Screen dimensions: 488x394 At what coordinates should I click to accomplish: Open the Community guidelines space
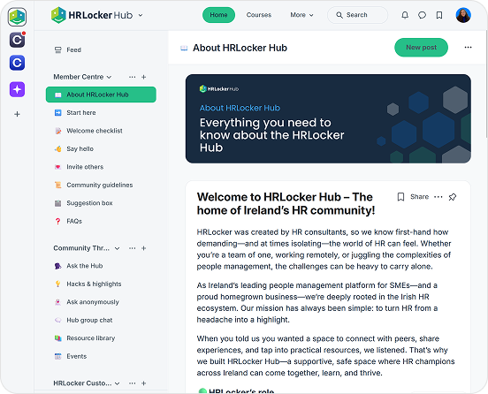[100, 185]
